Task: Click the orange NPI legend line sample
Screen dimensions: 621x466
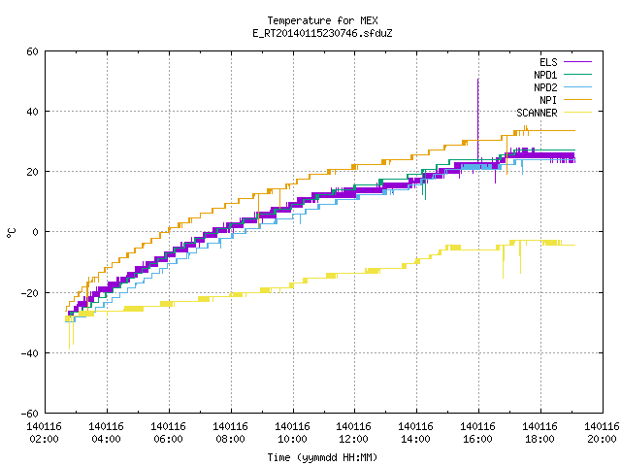Action: point(577,99)
